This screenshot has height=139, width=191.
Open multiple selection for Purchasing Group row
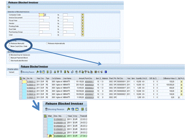[x=82, y=32]
